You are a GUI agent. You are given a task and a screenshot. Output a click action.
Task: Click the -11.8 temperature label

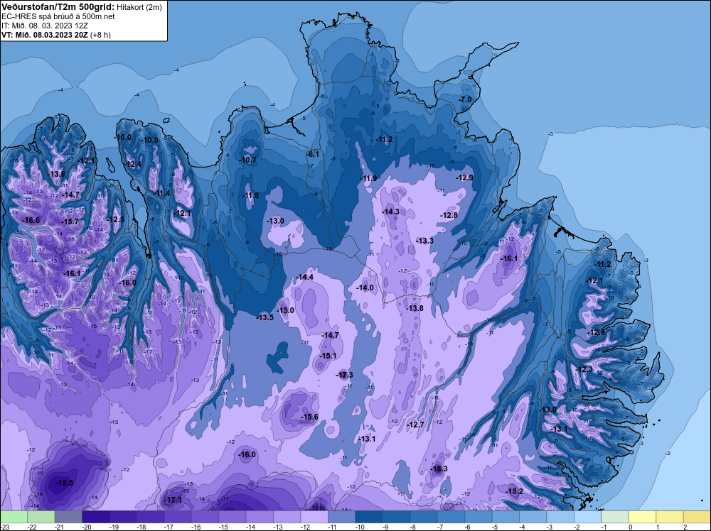tap(250, 195)
